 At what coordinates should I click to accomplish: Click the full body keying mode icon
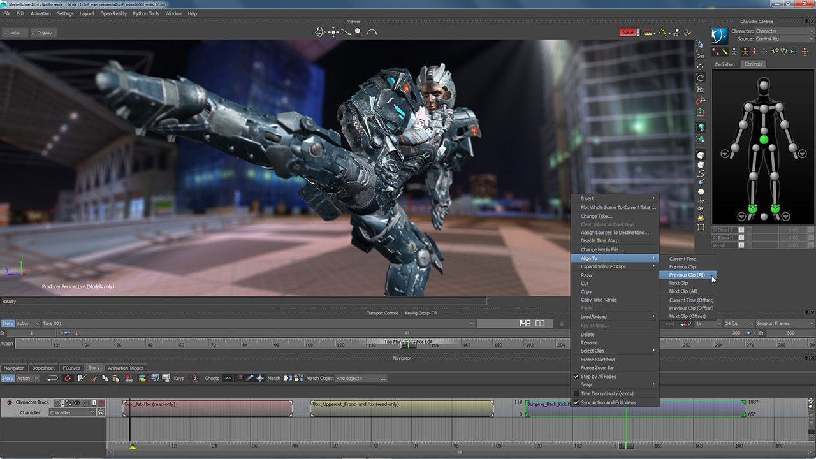745,52
